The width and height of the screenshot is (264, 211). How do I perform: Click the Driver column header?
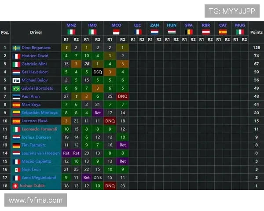click(x=36, y=32)
